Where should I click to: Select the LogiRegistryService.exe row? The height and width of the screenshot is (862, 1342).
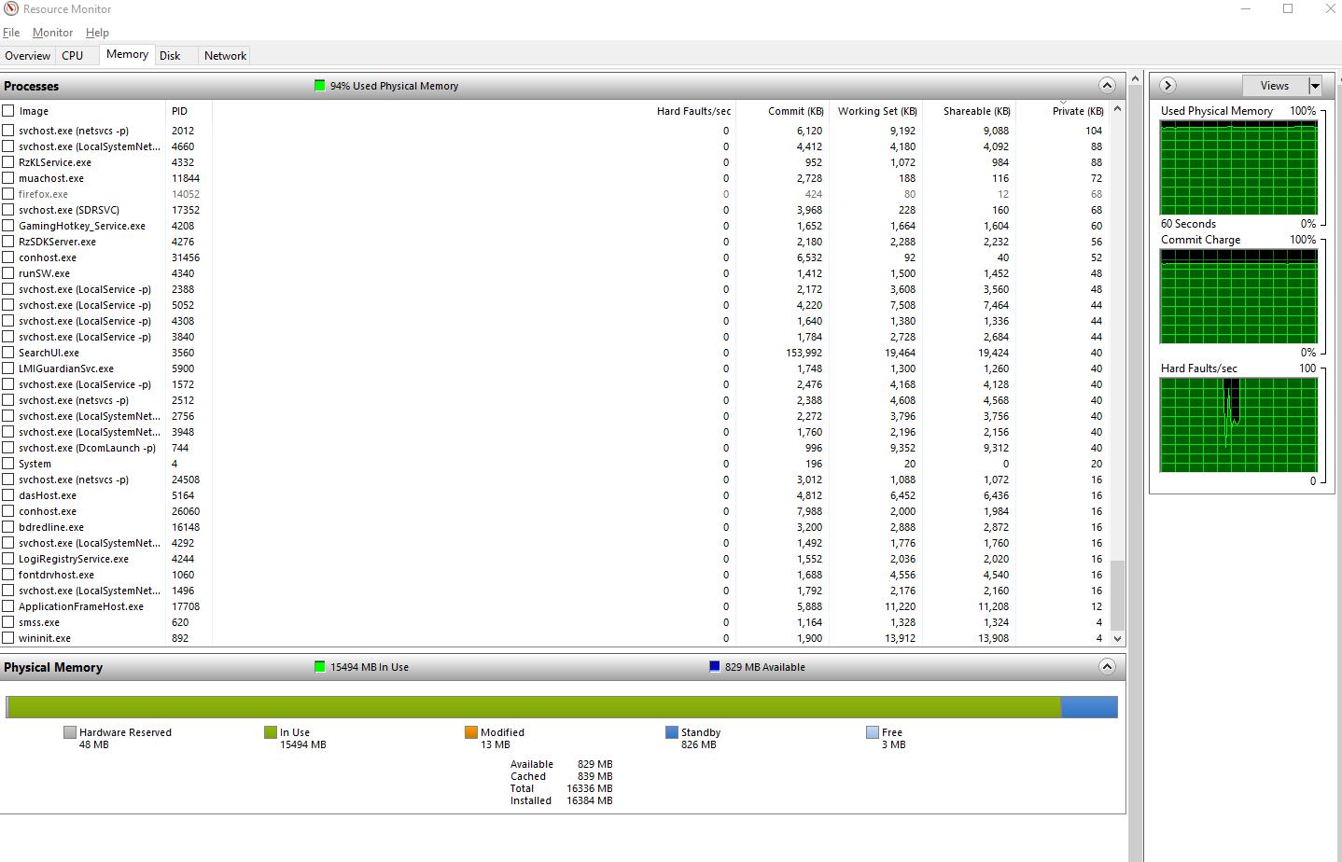[555, 559]
